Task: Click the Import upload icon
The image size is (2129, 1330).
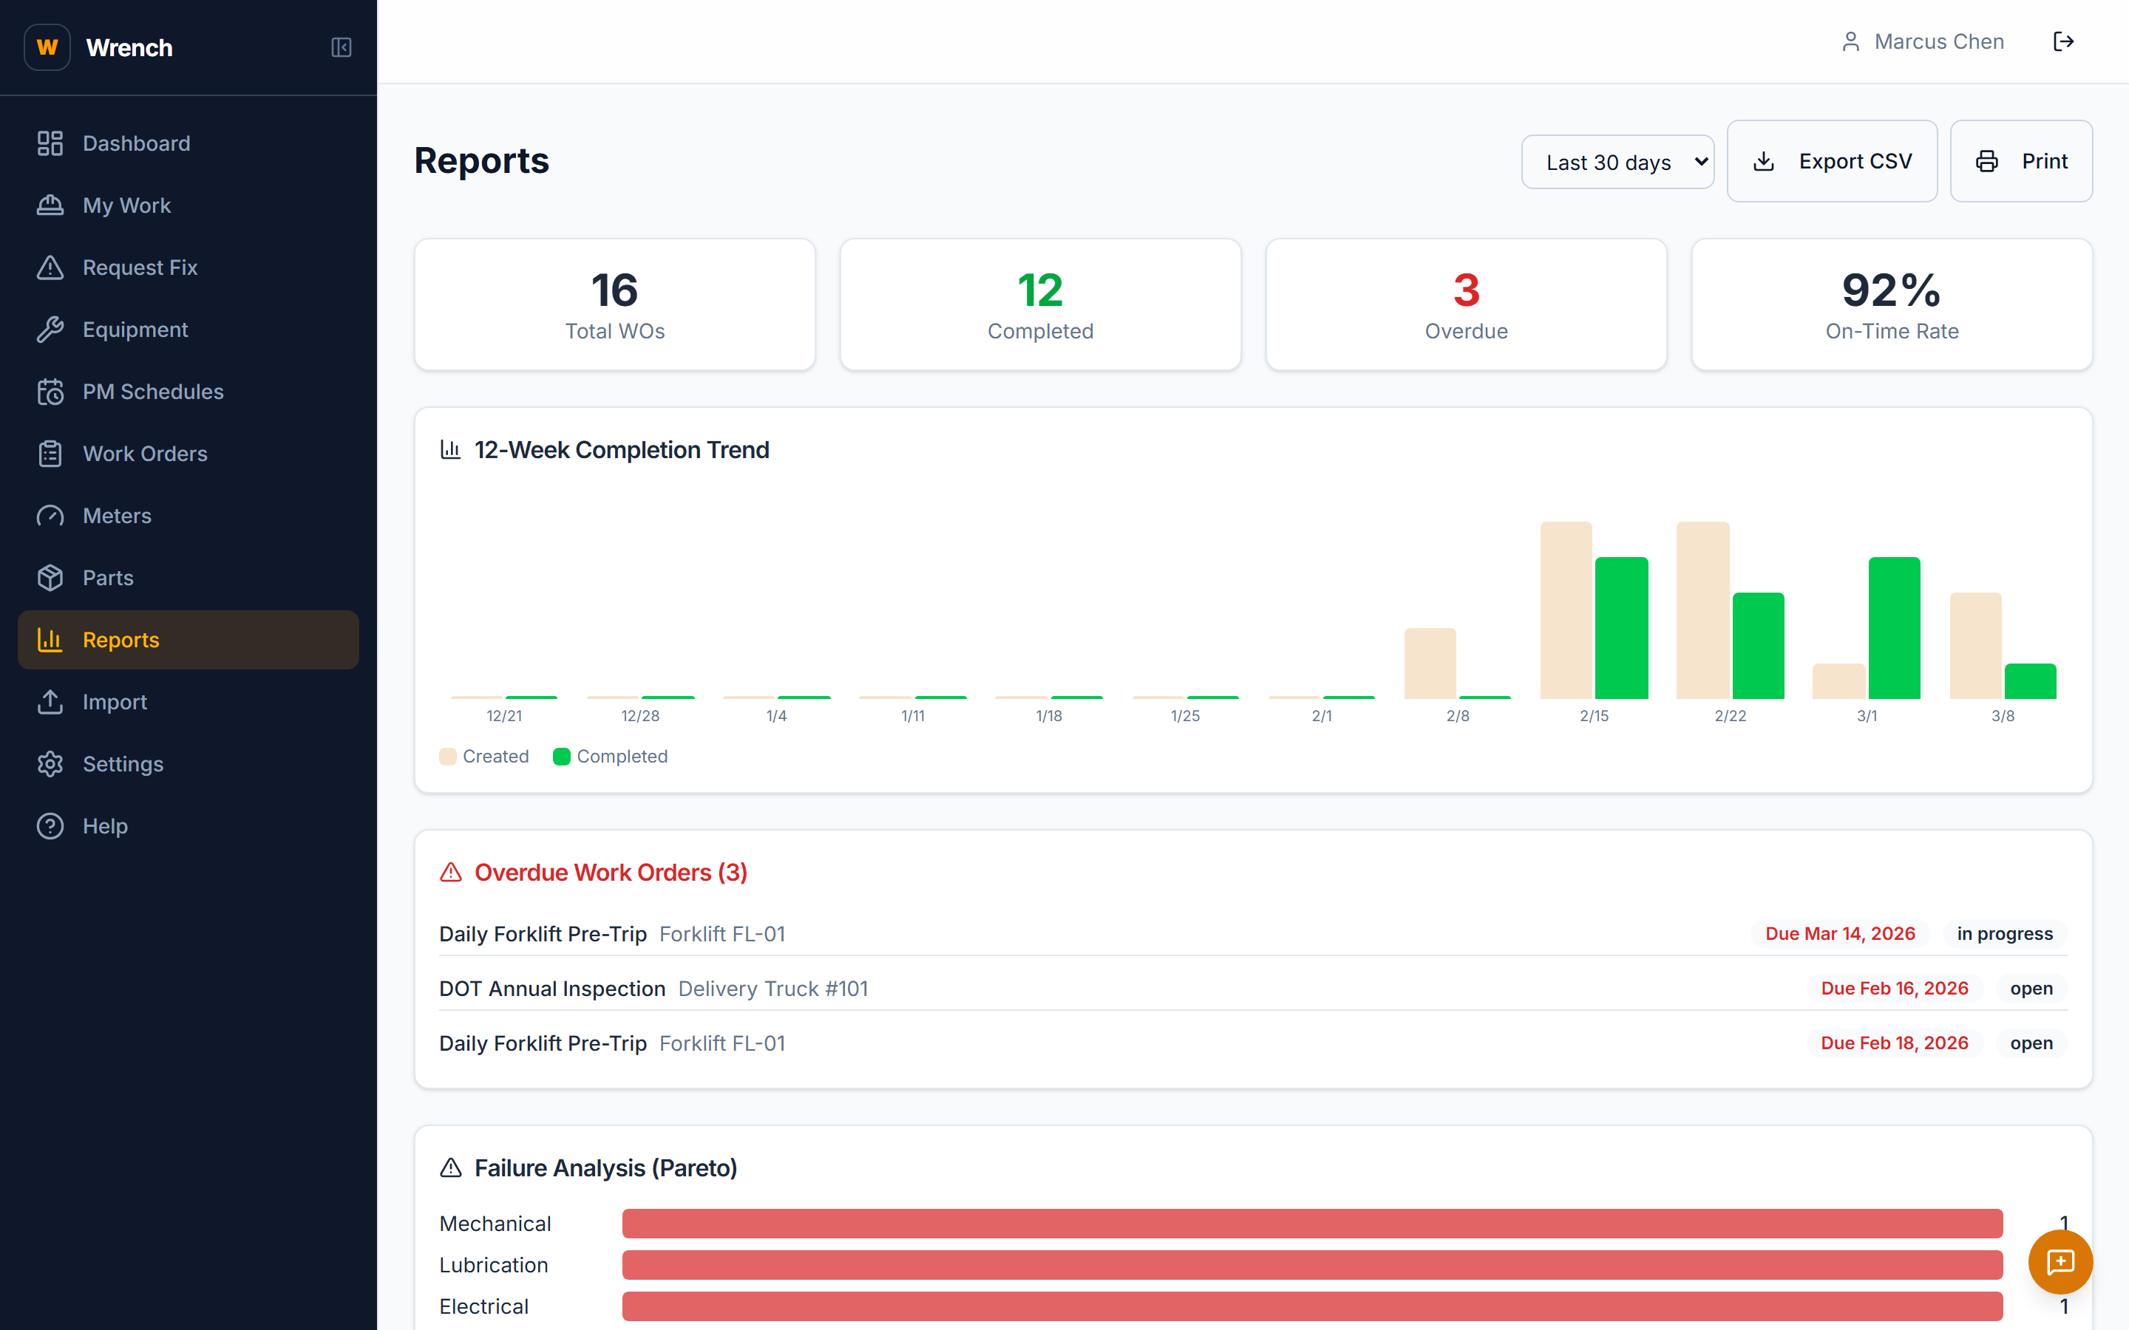Action: pyautogui.click(x=50, y=701)
